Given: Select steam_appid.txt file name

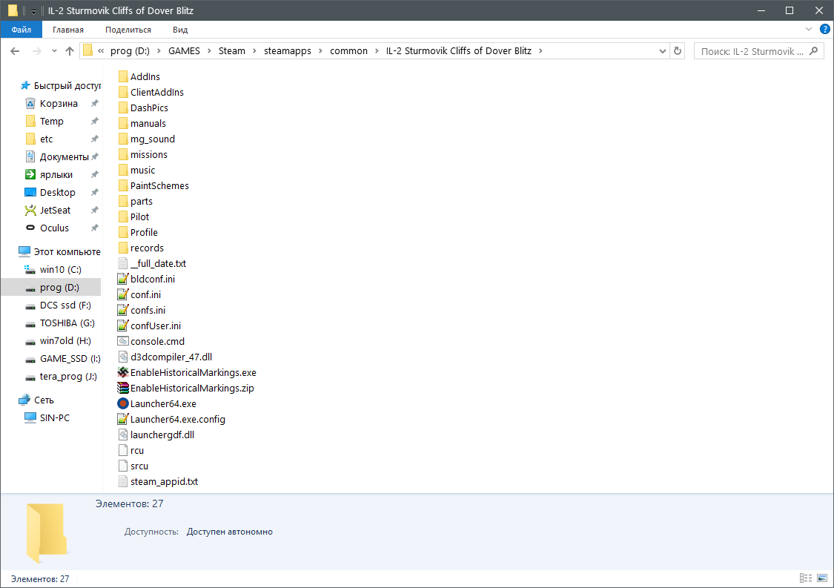Looking at the screenshot, I should tap(165, 481).
